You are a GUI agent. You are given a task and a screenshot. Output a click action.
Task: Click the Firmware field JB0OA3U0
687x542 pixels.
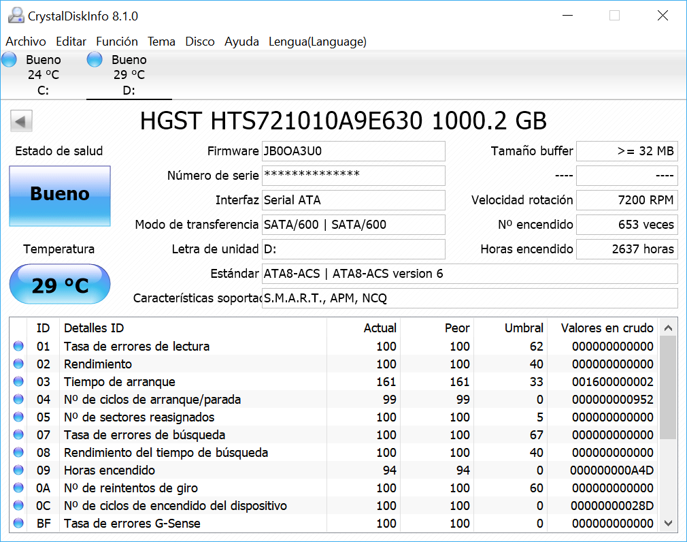354,151
